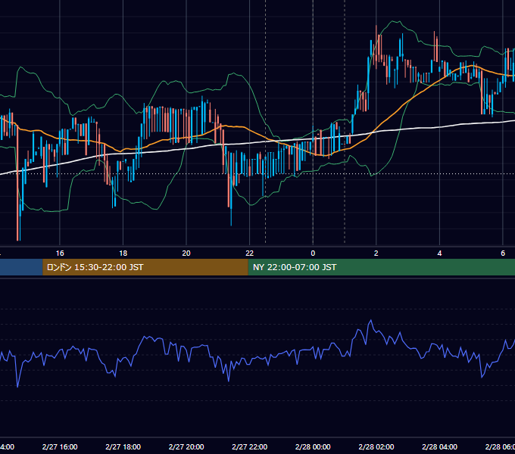The width and height of the screenshot is (515, 454).
Task: Select the NY 22:00-07:00 JST session bar
Action: pyautogui.click(x=381, y=267)
